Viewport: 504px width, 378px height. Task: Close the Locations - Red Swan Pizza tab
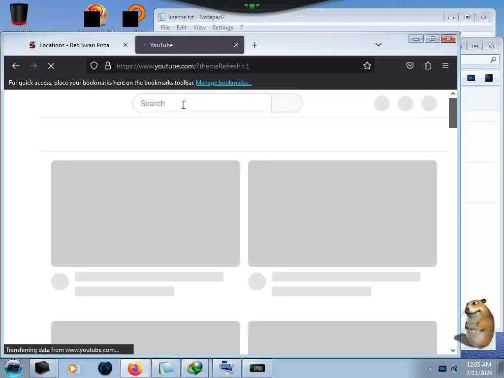click(x=126, y=45)
